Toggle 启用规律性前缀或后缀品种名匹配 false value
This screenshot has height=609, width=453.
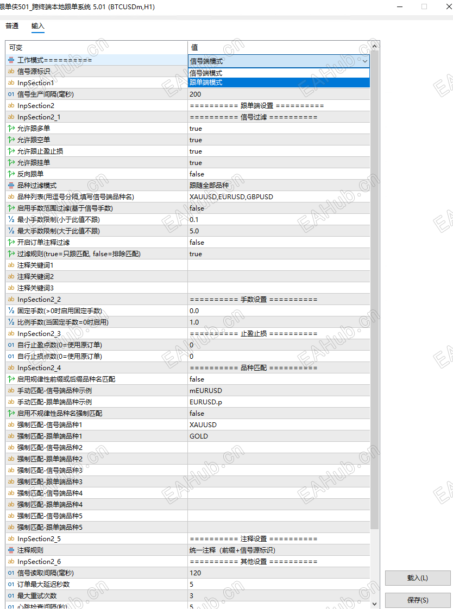point(279,379)
